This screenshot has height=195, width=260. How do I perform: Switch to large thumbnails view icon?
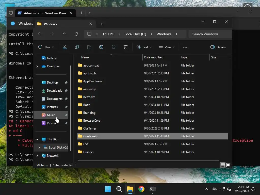point(228,165)
